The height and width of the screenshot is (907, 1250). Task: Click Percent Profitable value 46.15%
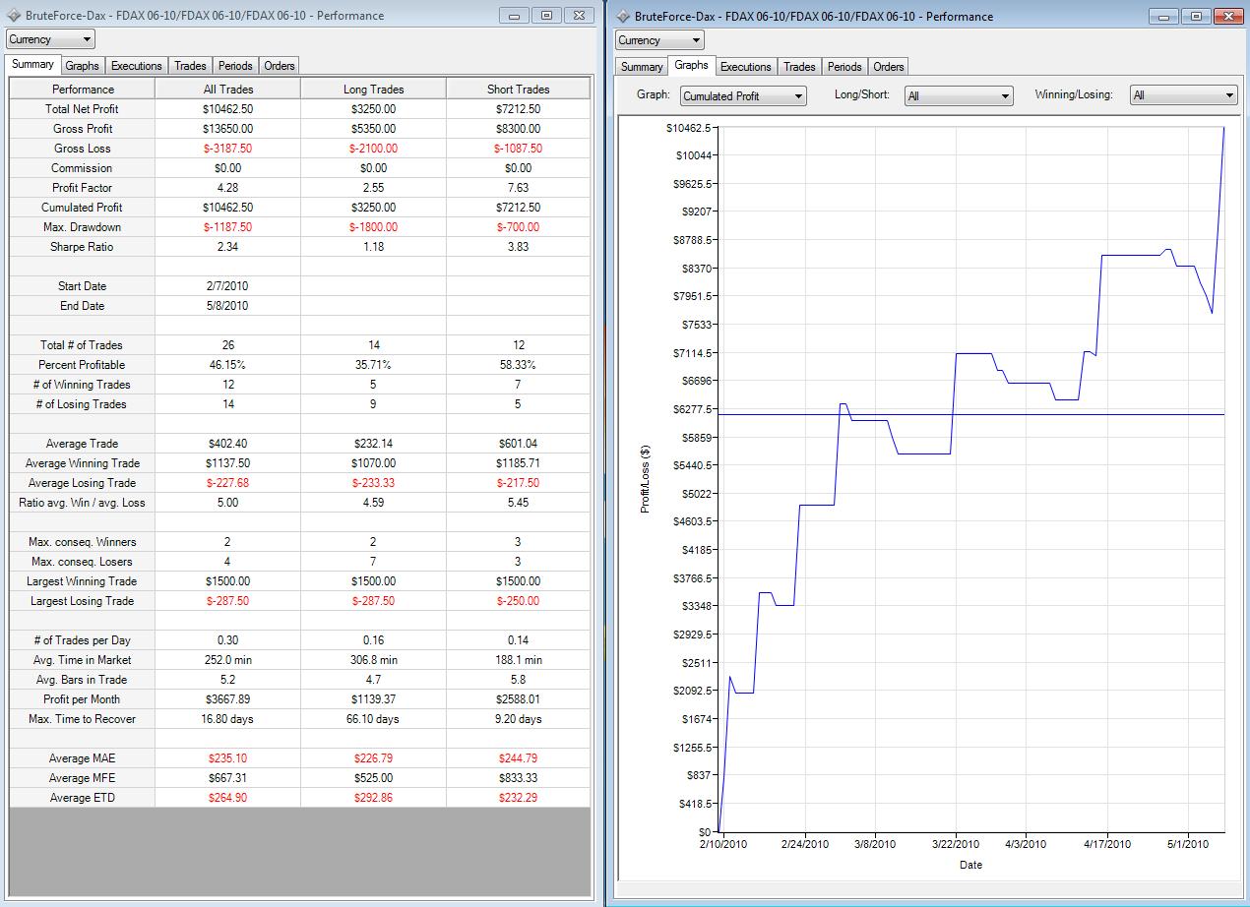coord(227,364)
